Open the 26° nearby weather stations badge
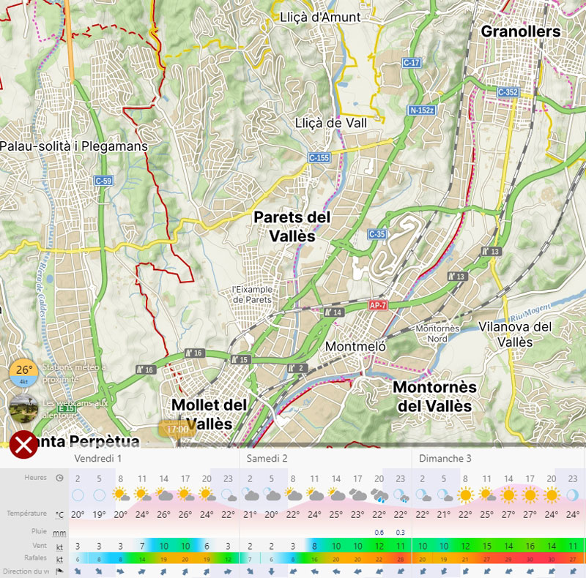The height and width of the screenshot is (578, 586). [x=23, y=373]
